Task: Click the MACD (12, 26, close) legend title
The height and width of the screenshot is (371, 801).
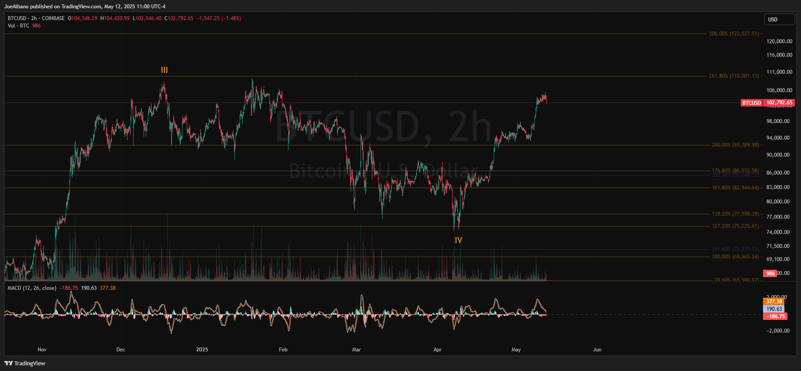Action: point(32,288)
